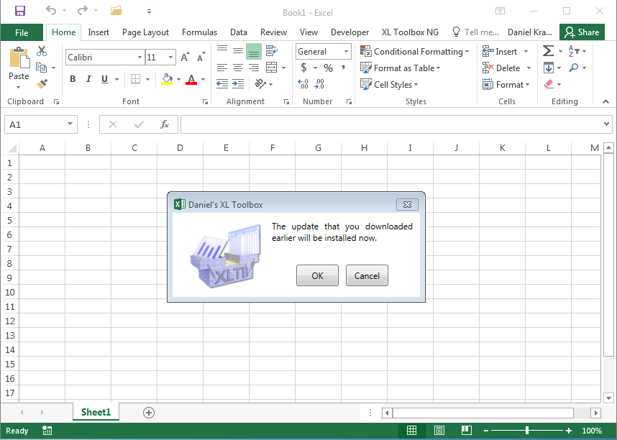Decrease font size with small A icon
The image size is (617, 440).
pos(201,58)
